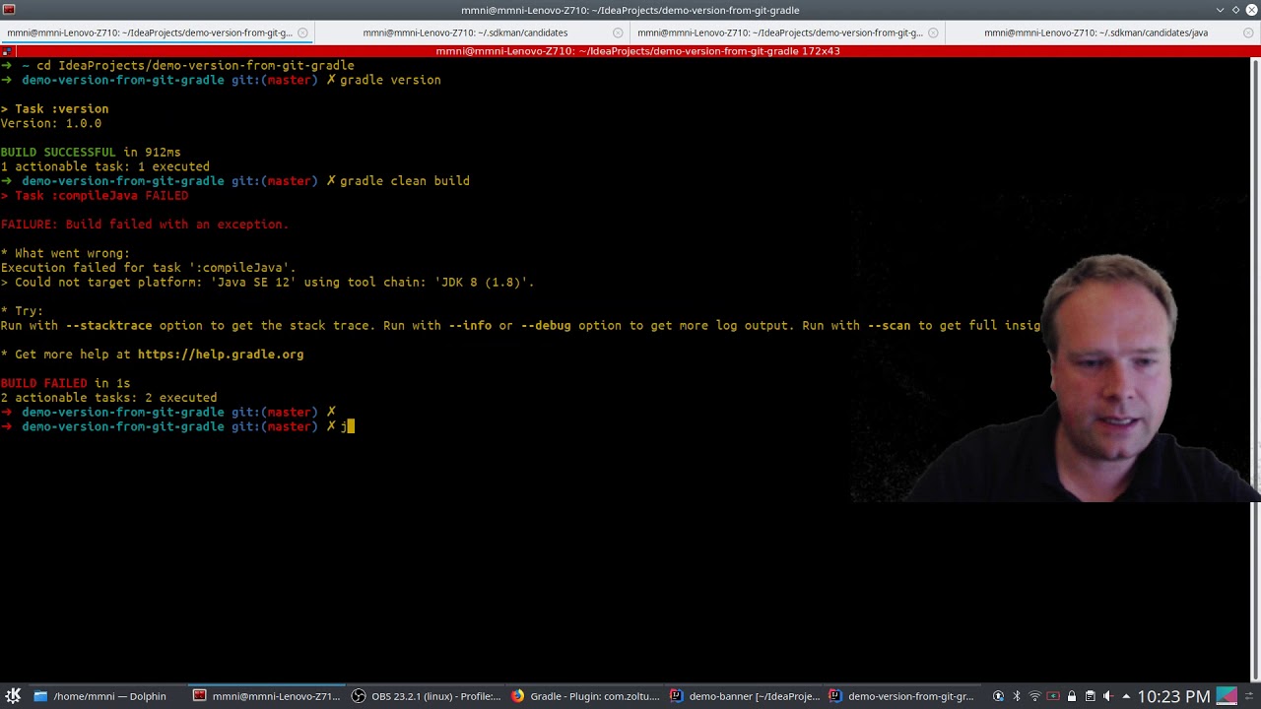The image size is (1261, 709).
Task: Click the '--scan' option text
Action: [x=889, y=326]
